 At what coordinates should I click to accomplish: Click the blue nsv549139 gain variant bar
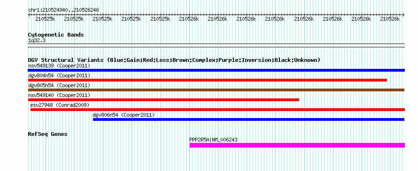tap(216, 70)
